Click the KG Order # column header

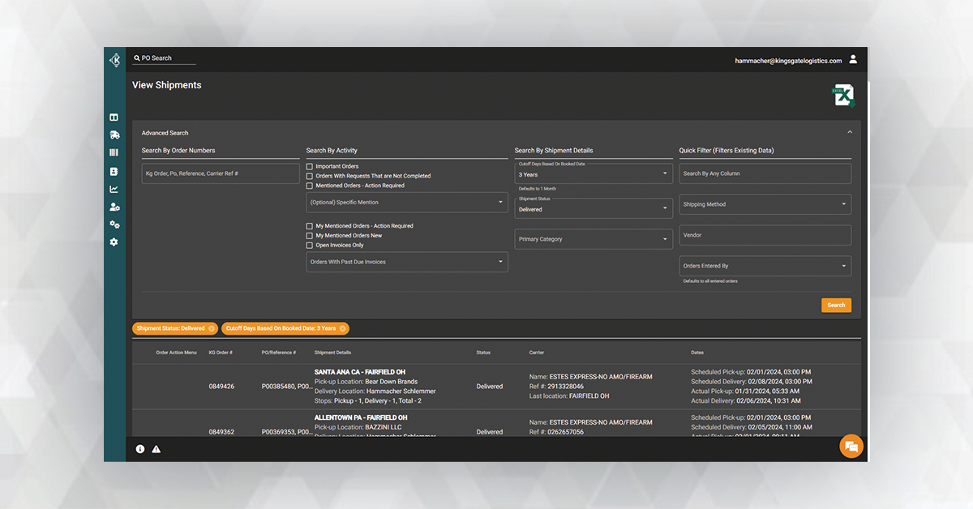coord(221,353)
